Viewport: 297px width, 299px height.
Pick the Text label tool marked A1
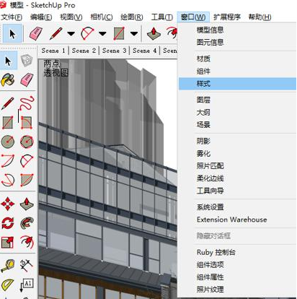click(x=27, y=285)
